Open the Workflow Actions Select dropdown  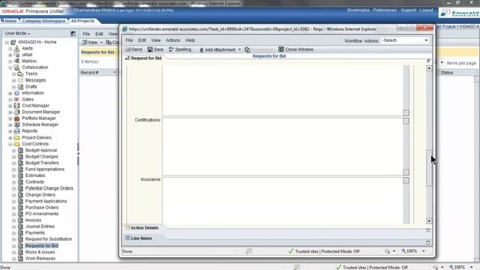pos(405,40)
